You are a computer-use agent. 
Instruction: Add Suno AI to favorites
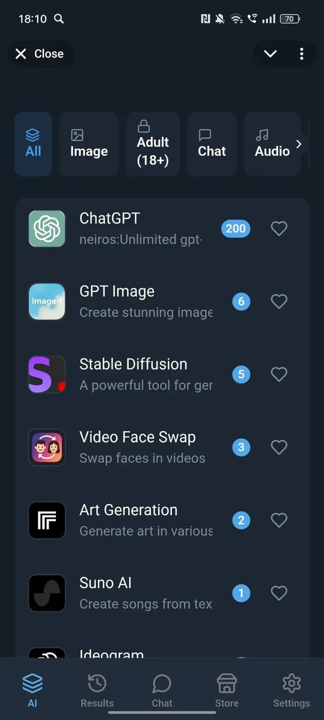(279, 593)
